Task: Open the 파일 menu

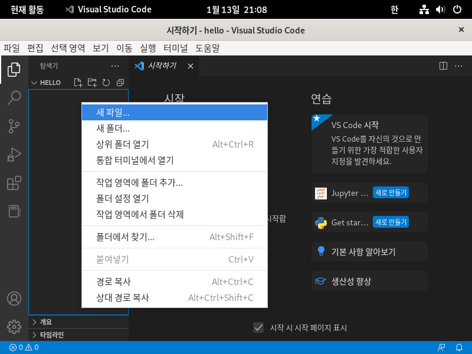Action: [11, 48]
